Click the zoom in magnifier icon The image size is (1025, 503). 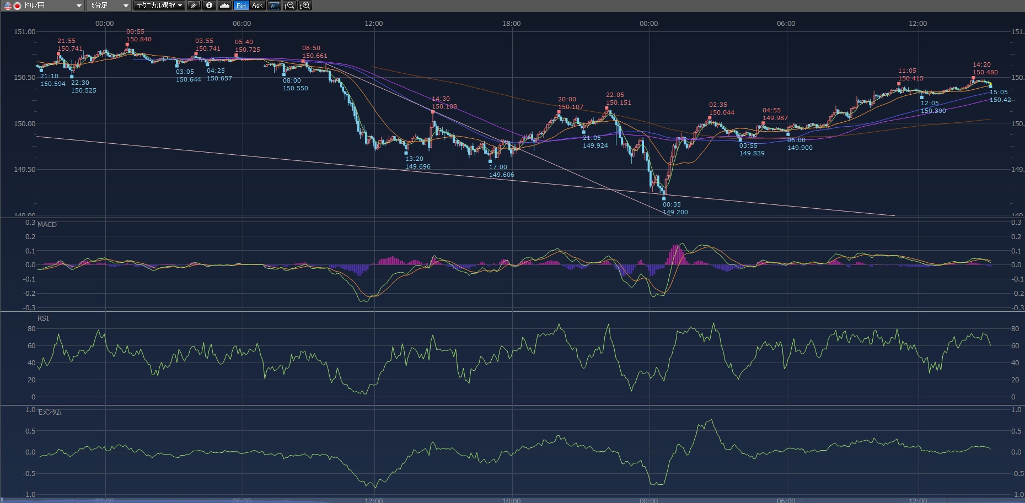pyautogui.click(x=305, y=6)
